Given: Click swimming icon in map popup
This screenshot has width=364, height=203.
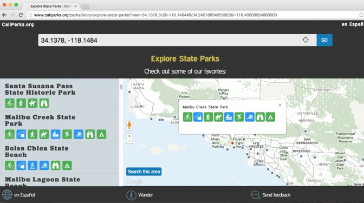Looking at the screenshot, I should [x=250, y=117].
